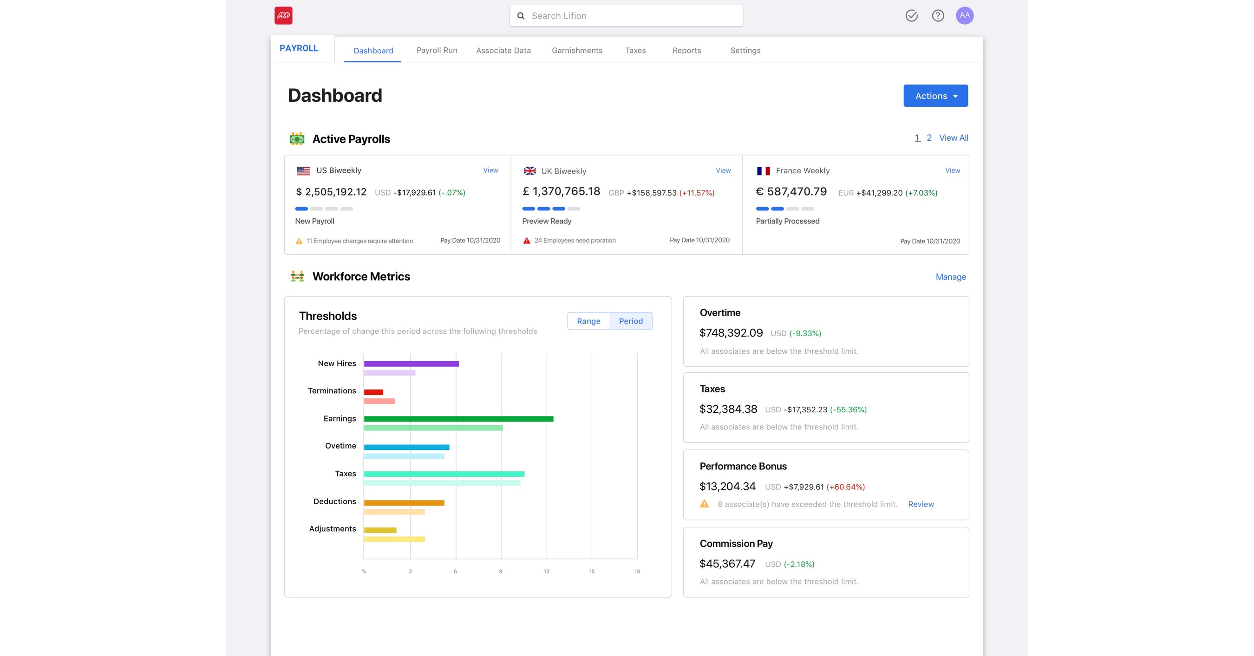Image resolution: width=1254 pixels, height=656 pixels.
Task: Click UK Biweekly progress indicator
Action: click(550, 209)
